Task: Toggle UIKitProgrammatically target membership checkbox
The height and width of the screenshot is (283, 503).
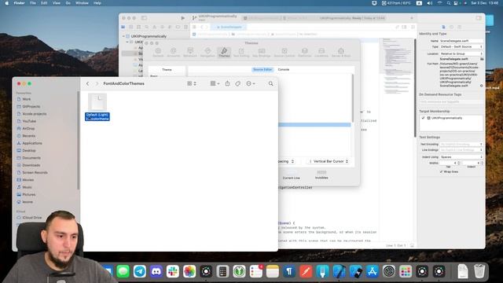Action: point(423,118)
